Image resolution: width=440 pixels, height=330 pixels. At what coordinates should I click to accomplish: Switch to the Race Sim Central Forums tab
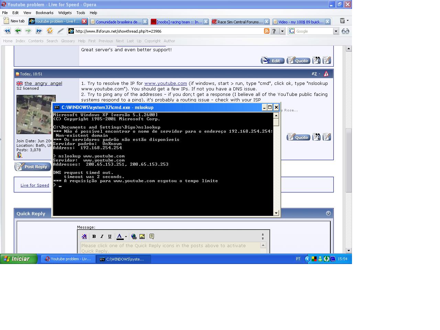pyautogui.click(x=240, y=22)
